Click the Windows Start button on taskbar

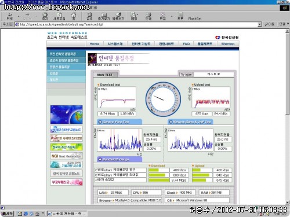[x=8, y=214]
